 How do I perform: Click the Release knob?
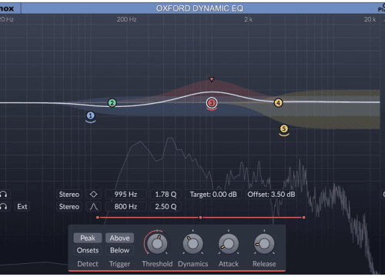(x=264, y=244)
